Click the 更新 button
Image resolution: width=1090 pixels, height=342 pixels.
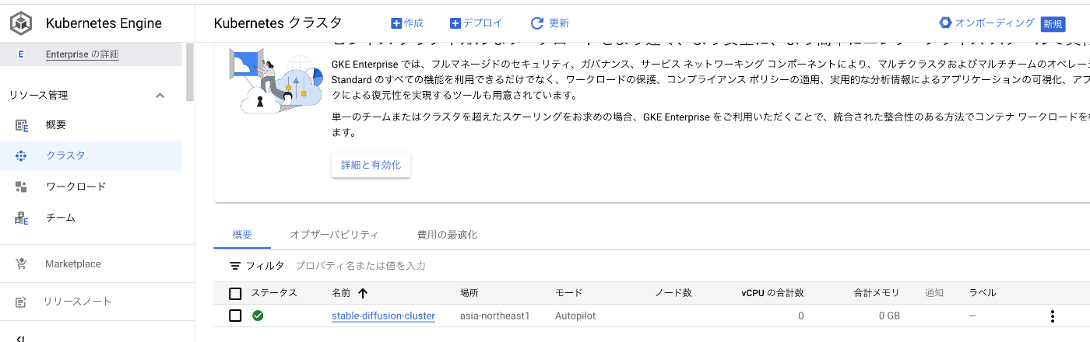coord(550,23)
